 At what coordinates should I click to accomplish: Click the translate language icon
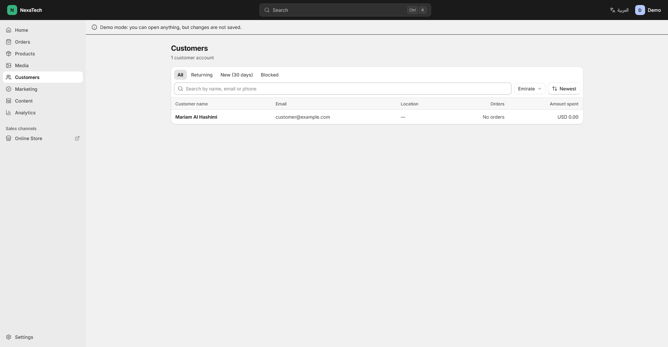point(612,10)
